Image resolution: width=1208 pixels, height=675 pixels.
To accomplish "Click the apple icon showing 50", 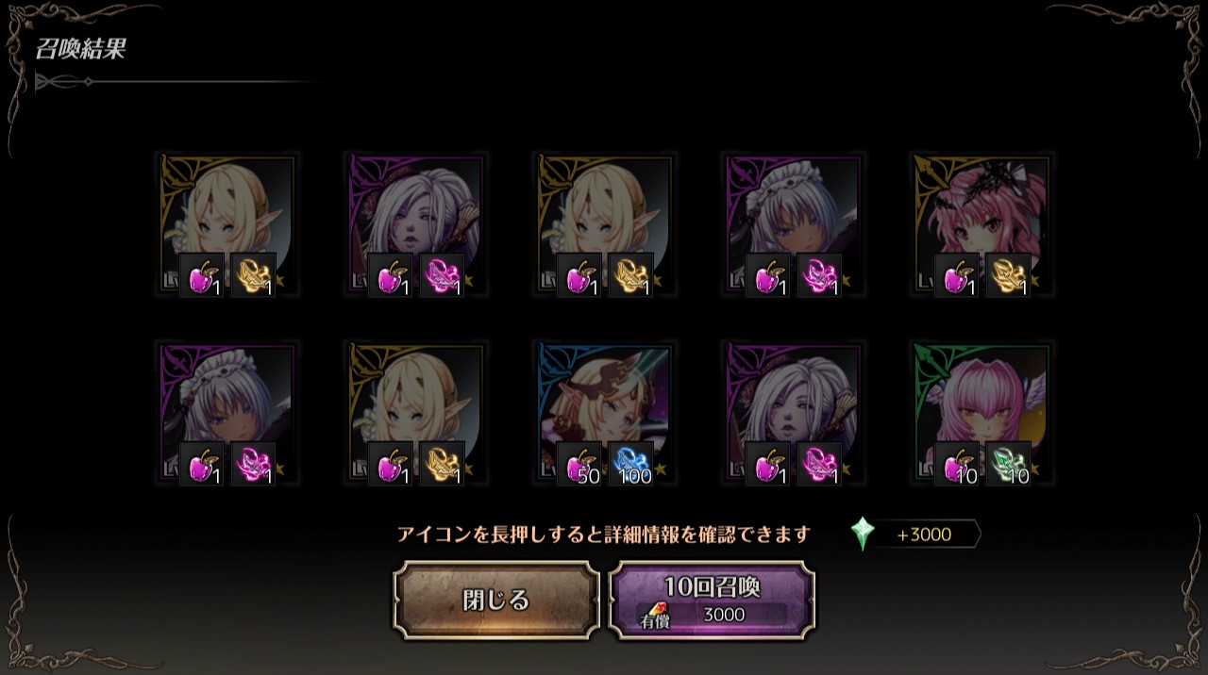I will (579, 464).
